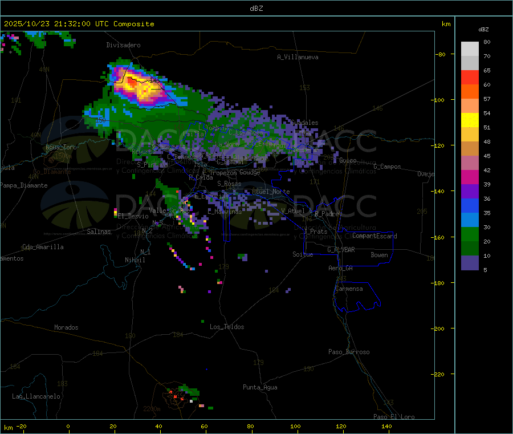Image resolution: width=513 pixels, height=434 pixels.
Task: Click the Agua_Toro location label
Action: click(61, 147)
